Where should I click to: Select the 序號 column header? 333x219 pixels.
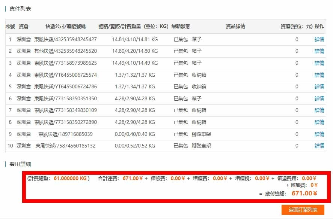tap(10, 27)
